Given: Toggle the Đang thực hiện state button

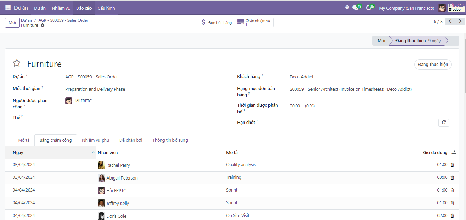Looking at the screenshot, I should point(433,65).
